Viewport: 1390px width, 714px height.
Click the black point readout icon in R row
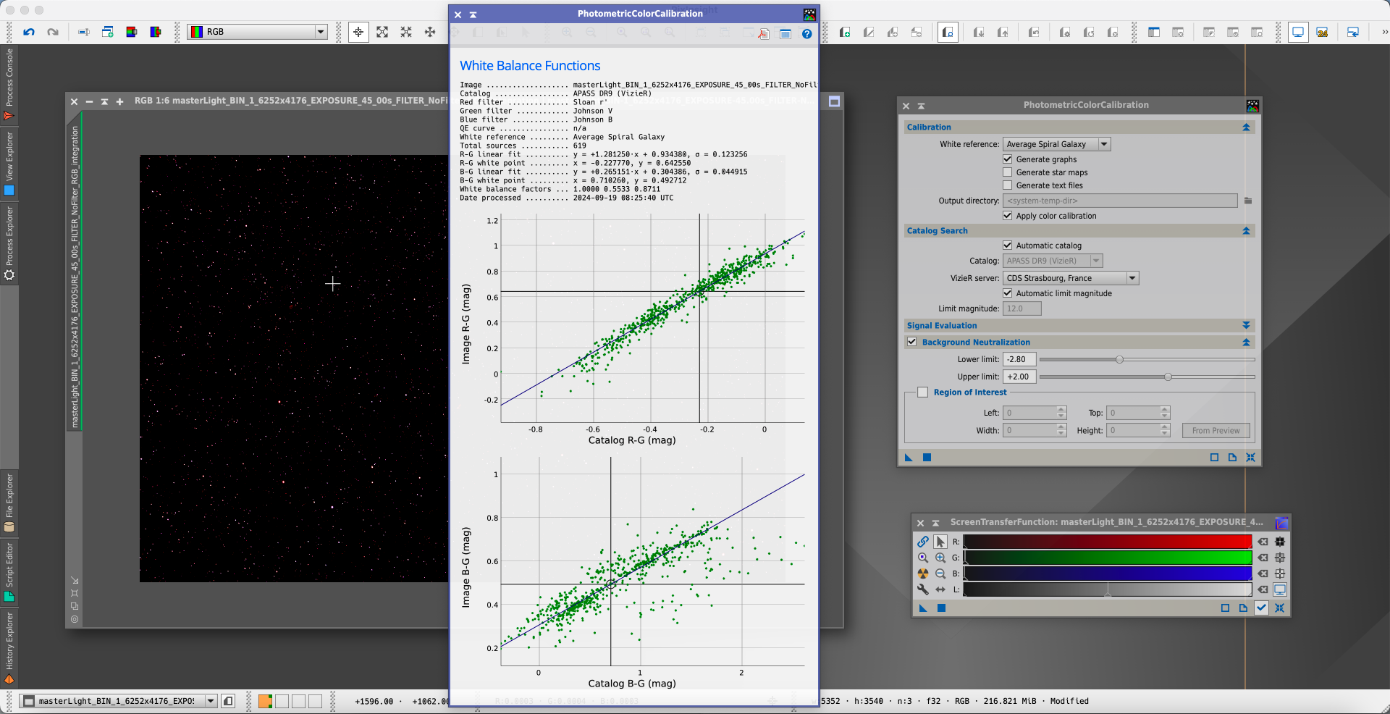click(1280, 542)
